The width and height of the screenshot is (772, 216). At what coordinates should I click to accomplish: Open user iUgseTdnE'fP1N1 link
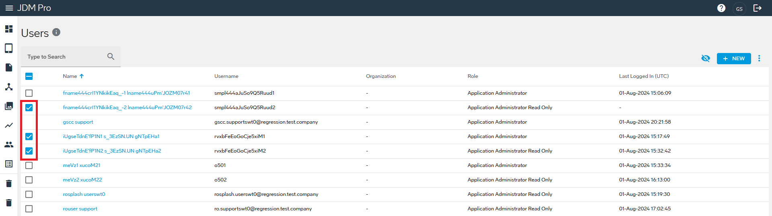(x=111, y=137)
